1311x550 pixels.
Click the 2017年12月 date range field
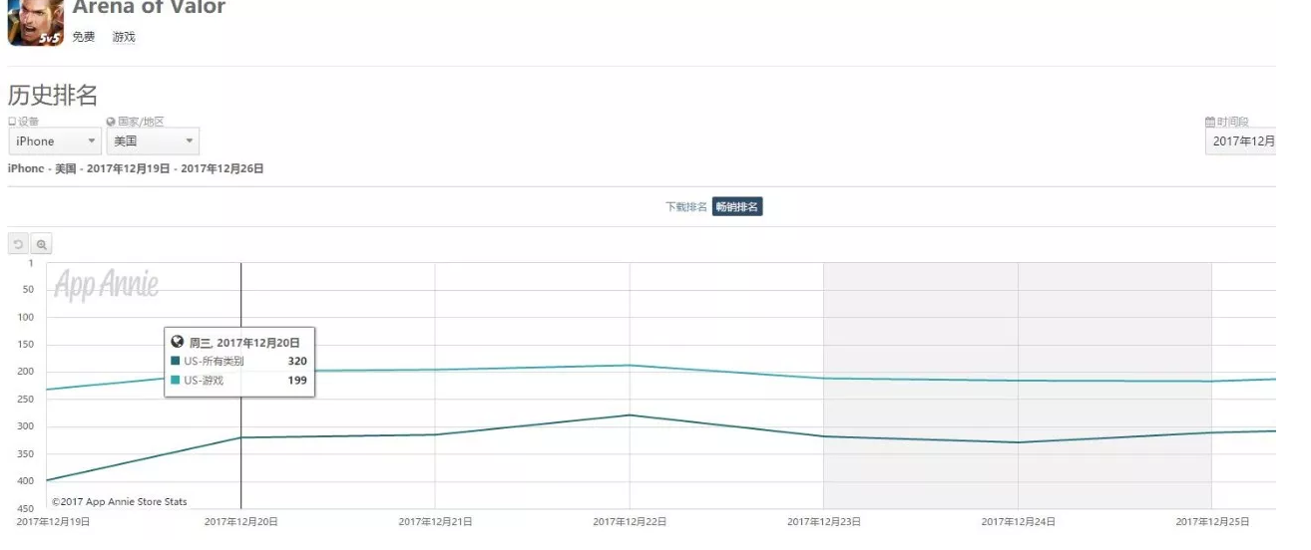click(x=1241, y=141)
